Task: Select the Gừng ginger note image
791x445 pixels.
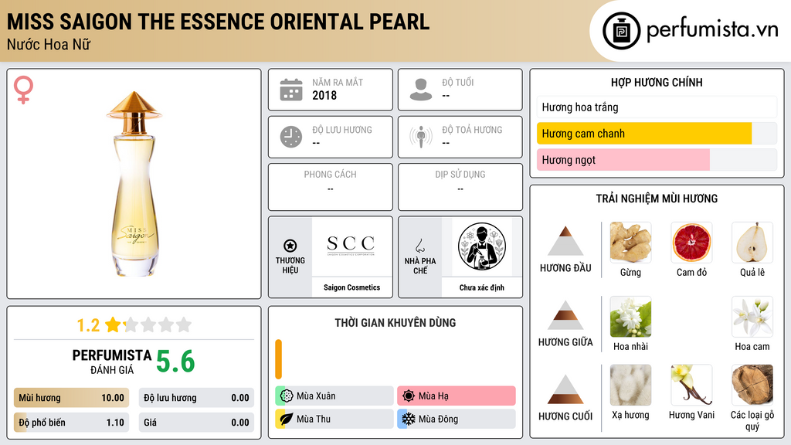Action: pos(630,243)
